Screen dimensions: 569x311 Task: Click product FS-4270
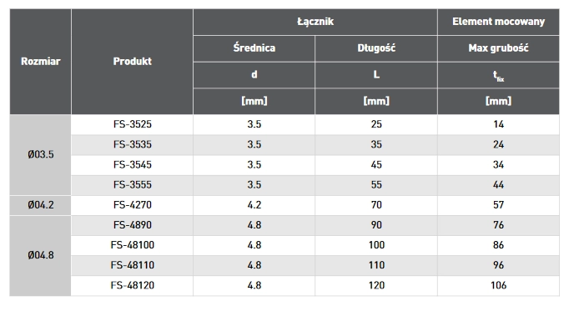point(132,205)
